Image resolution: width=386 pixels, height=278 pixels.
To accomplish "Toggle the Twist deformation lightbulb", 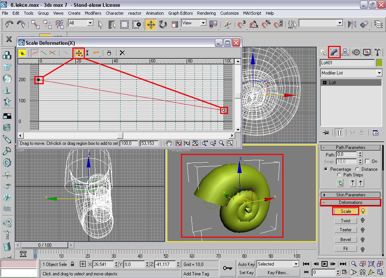I will point(363,220).
